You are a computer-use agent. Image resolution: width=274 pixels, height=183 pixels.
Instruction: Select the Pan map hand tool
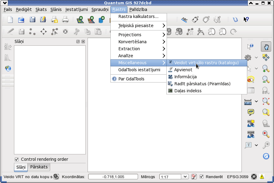[x=266, y=47]
